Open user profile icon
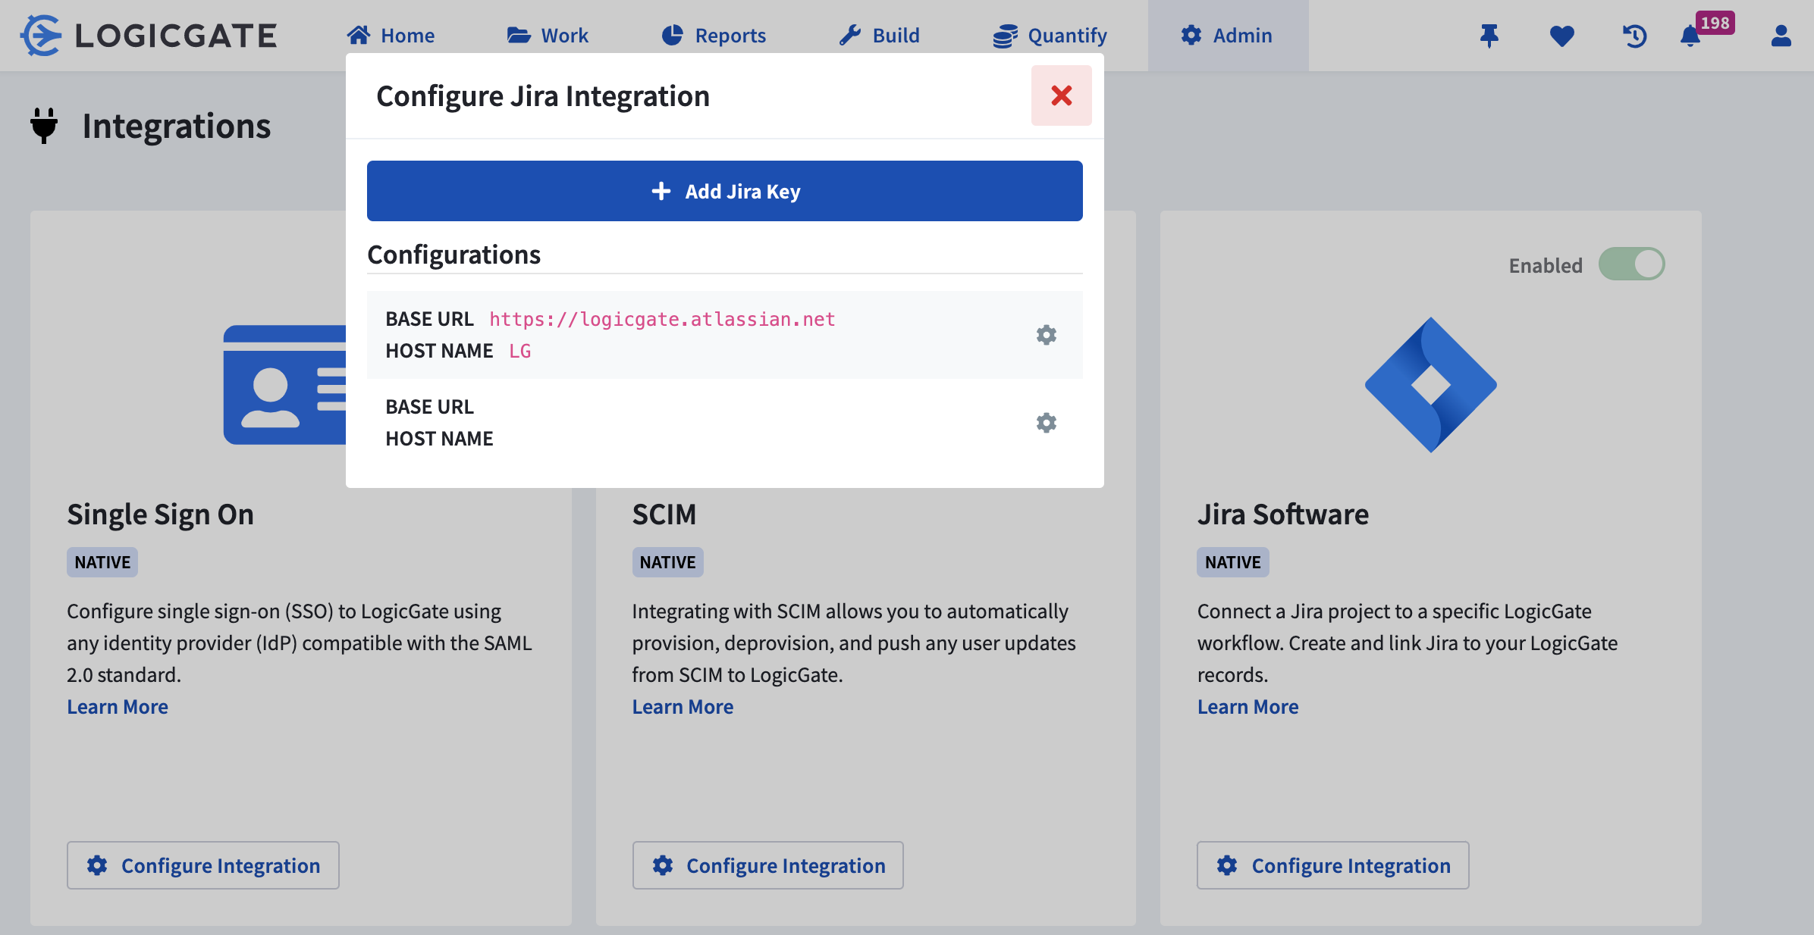The height and width of the screenshot is (935, 1814). pyautogui.click(x=1781, y=36)
